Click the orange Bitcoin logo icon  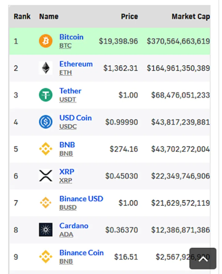point(46,41)
